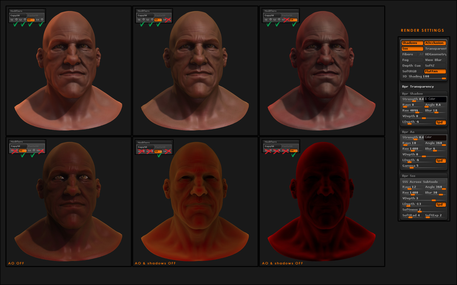
Task: Click the SoftRad 4 slider
Action: (x=412, y=215)
